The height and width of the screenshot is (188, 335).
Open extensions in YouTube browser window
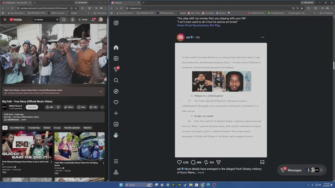click(x=82, y=8)
